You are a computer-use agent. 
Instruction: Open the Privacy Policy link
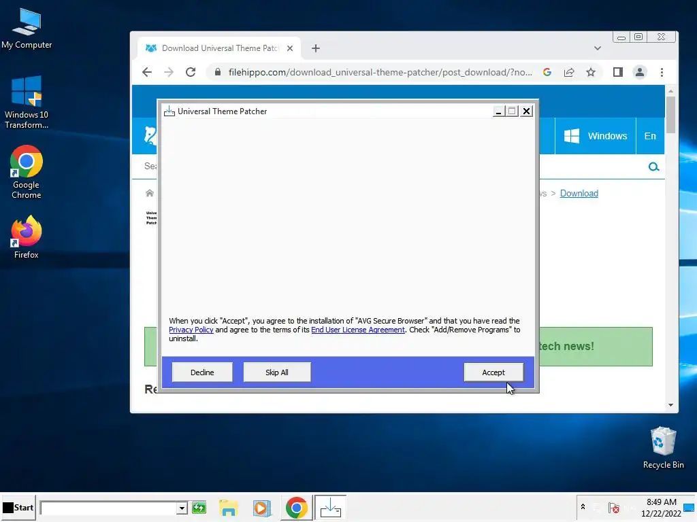click(x=191, y=330)
